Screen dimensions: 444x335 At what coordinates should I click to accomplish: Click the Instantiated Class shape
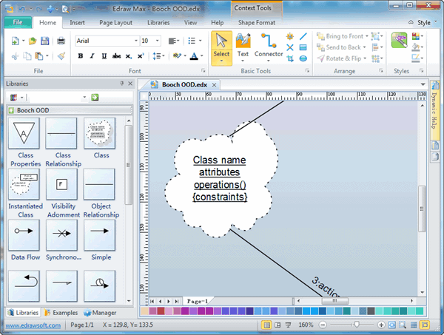26,183
